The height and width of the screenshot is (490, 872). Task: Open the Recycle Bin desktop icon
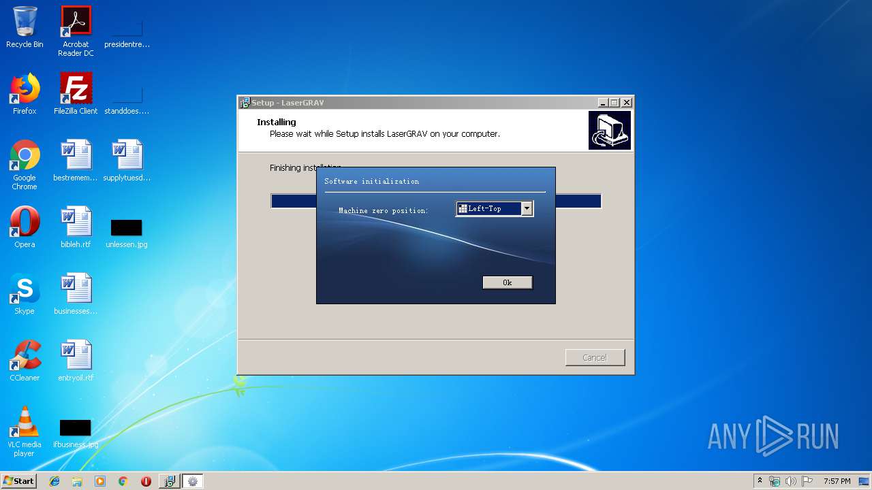(25, 27)
